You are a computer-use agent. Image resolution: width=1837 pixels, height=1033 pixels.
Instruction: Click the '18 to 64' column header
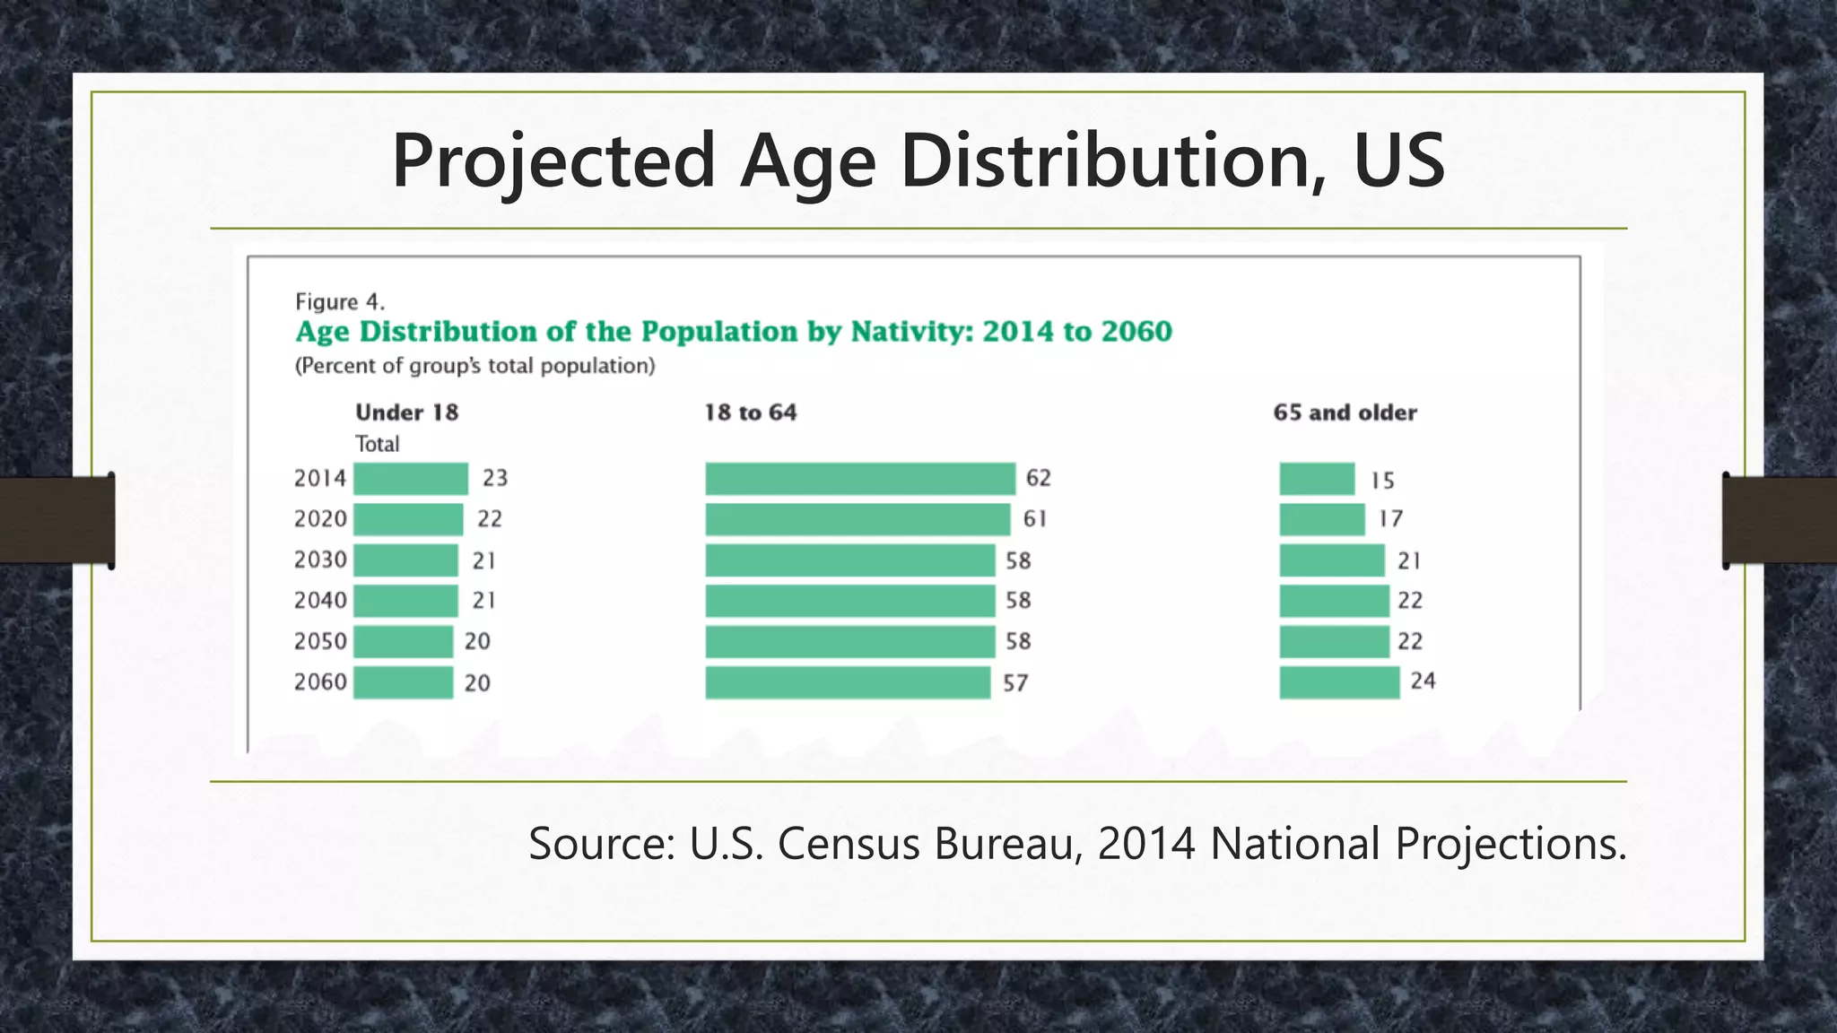(750, 412)
